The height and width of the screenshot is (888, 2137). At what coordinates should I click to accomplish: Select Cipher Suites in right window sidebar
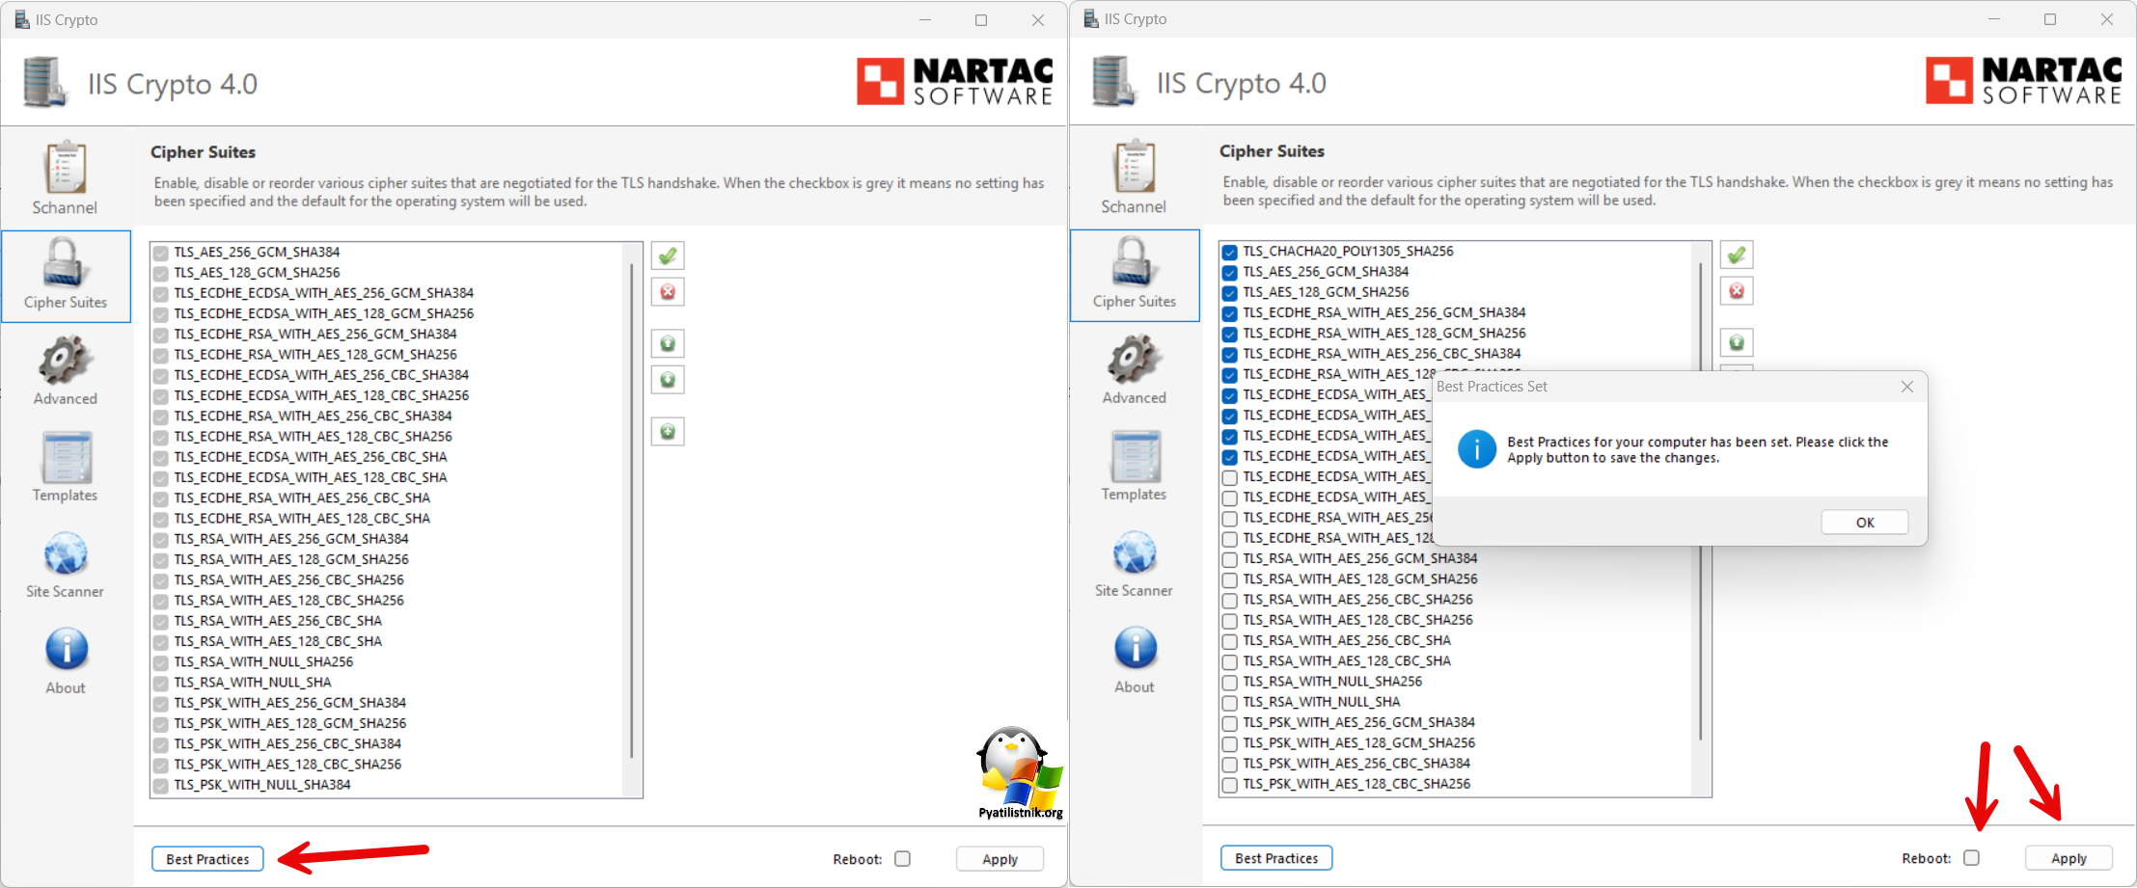1135,276
